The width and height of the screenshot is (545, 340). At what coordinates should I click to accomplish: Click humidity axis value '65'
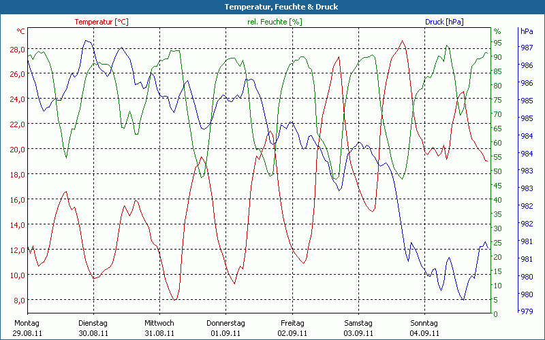[498, 129]
